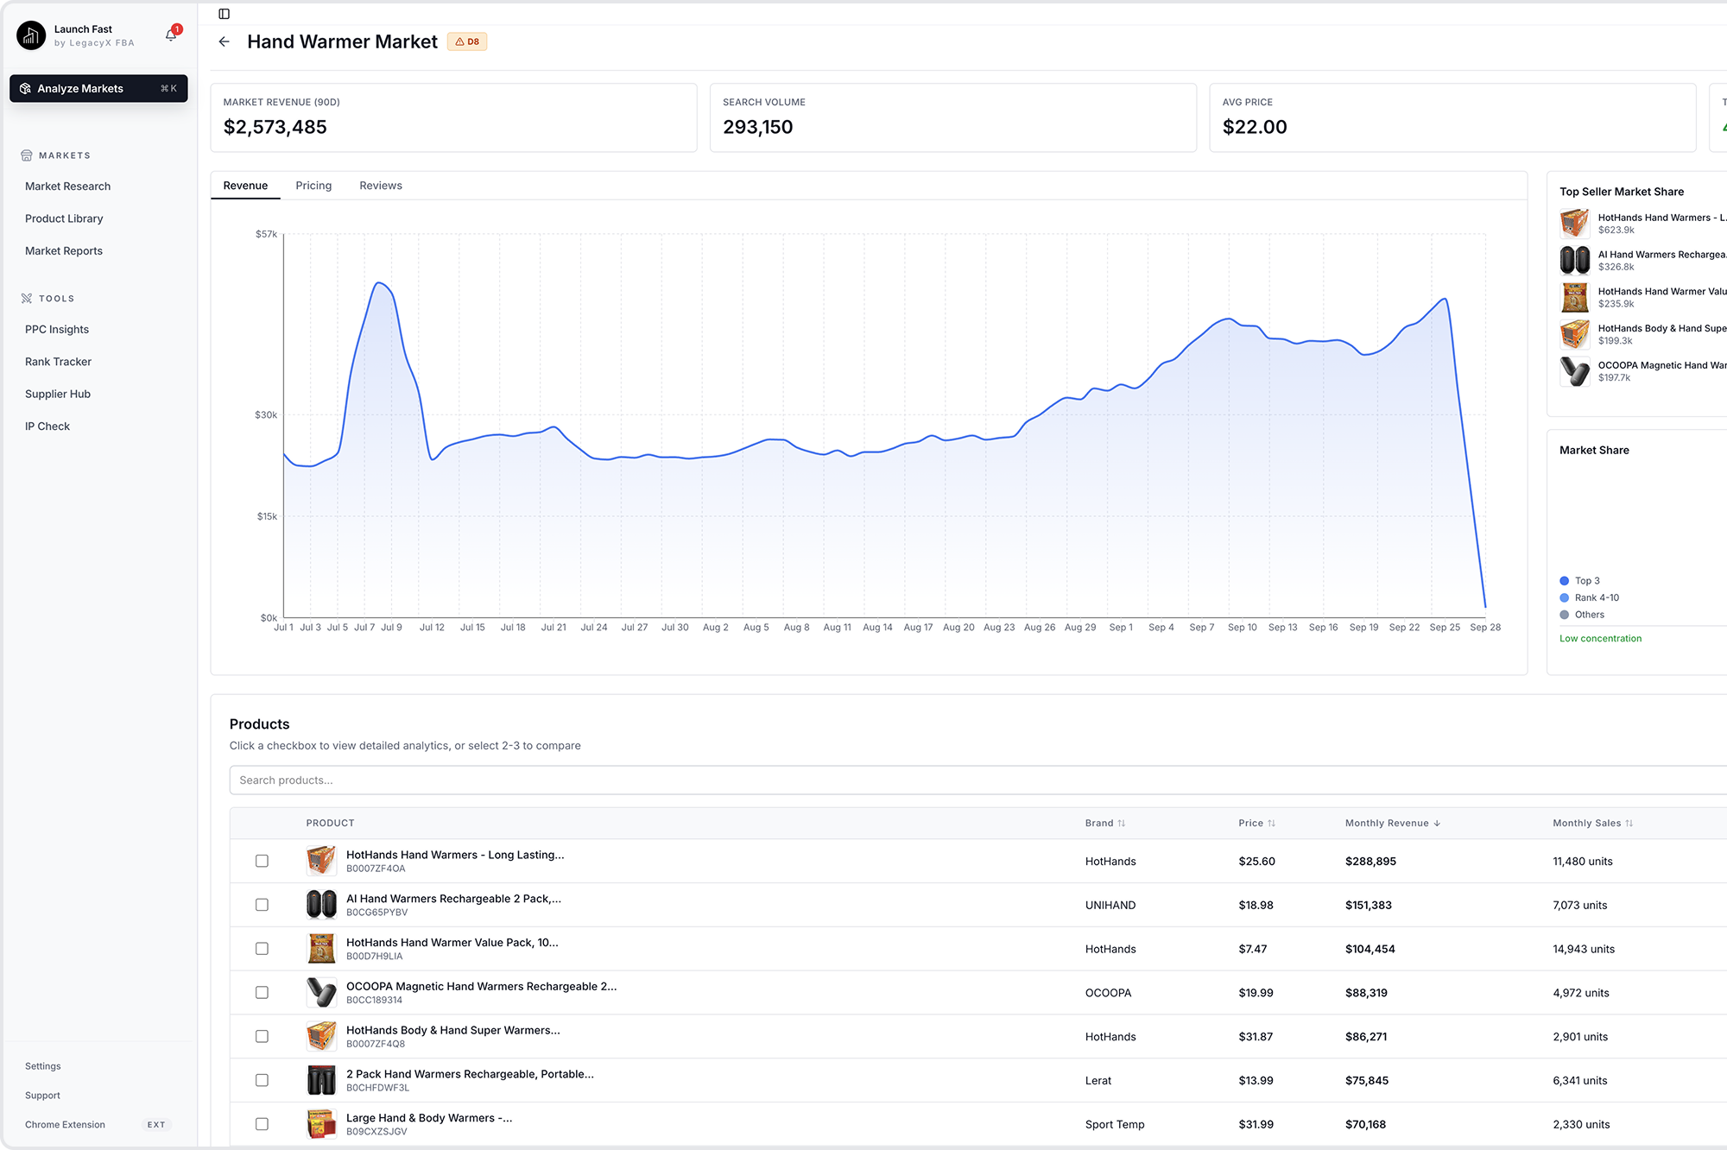The height and width of the screenshot is (1150, 1727).
Task: Click the D8 warning badge
Action: pyautogui.click(x=467, y=41)
